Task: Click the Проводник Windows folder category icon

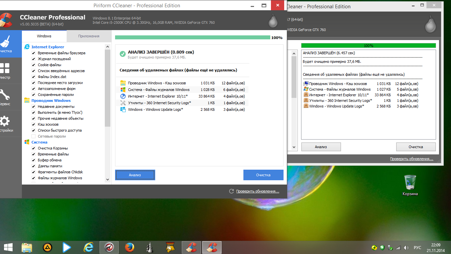Action: pos(27,101)
